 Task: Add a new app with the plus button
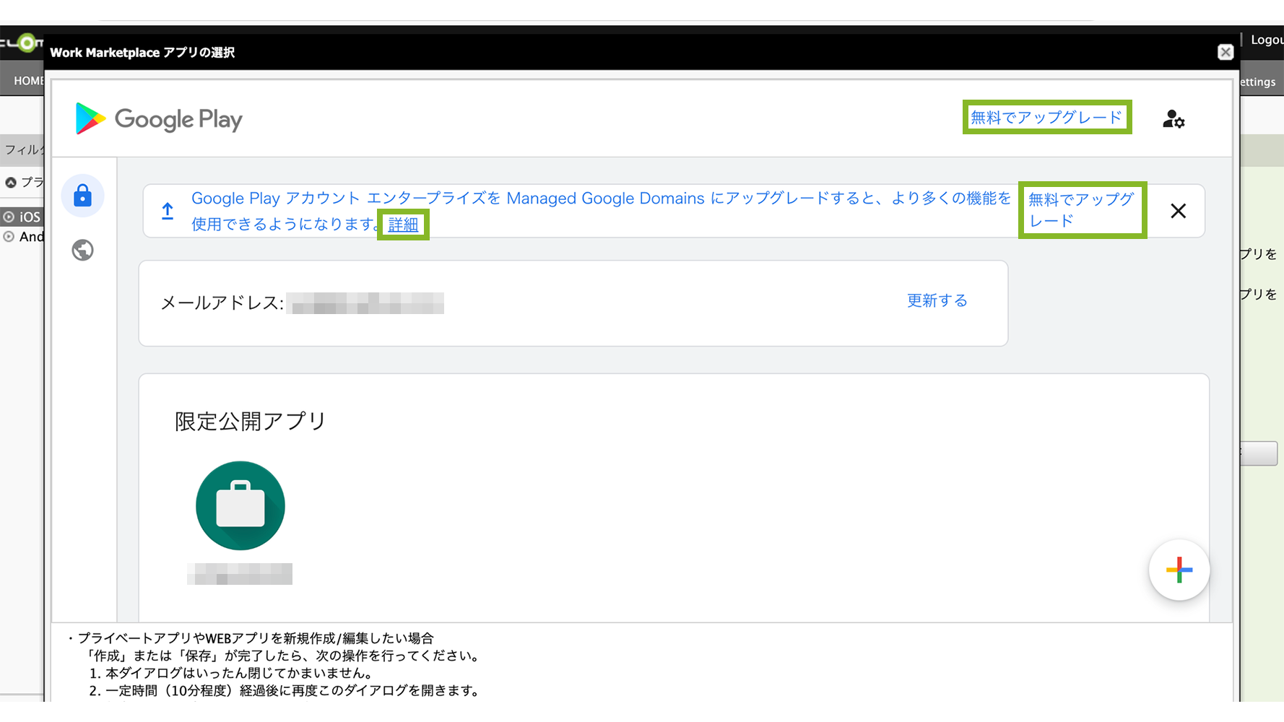point(1179,570)
